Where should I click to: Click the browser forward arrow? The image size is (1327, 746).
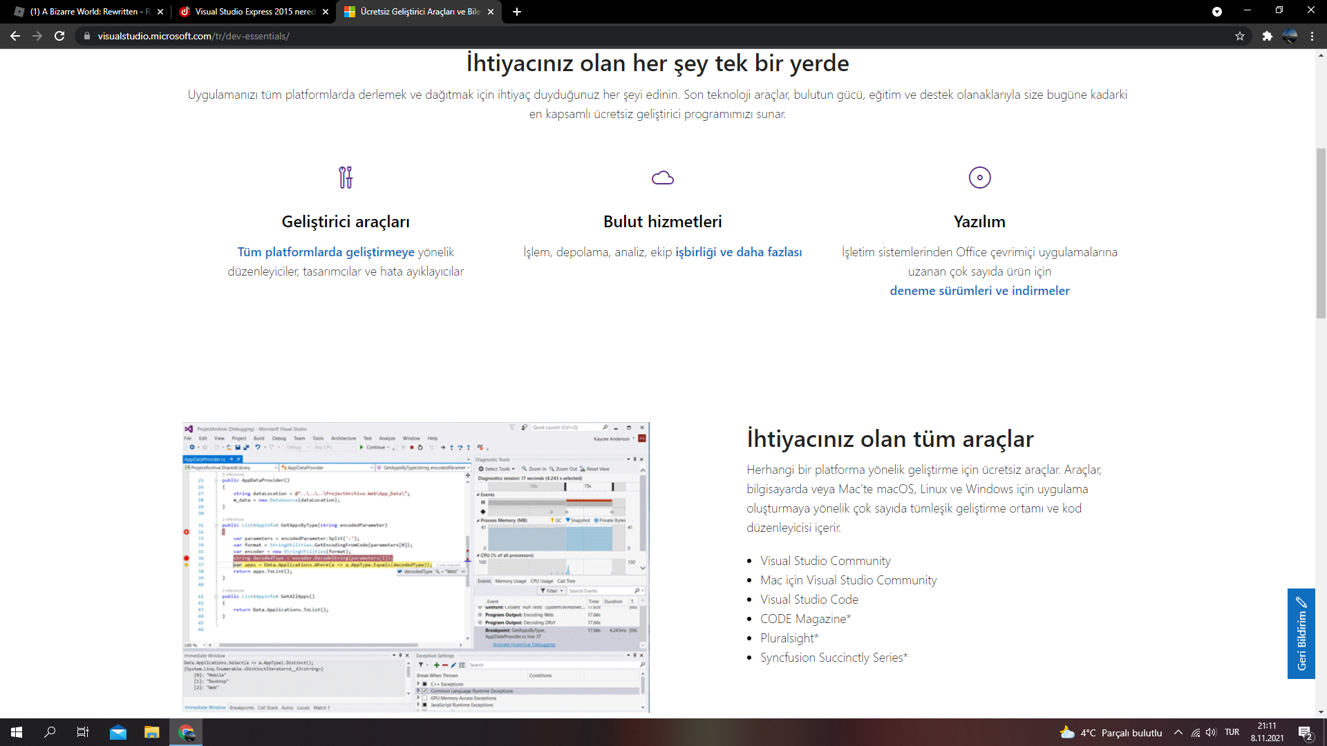pyautogui.click(x=37, y=36)
